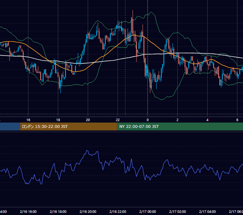This screenshot has height=215, width=243.
Task: Click the 6 hour axis label
Action: (x=237, y=120)
